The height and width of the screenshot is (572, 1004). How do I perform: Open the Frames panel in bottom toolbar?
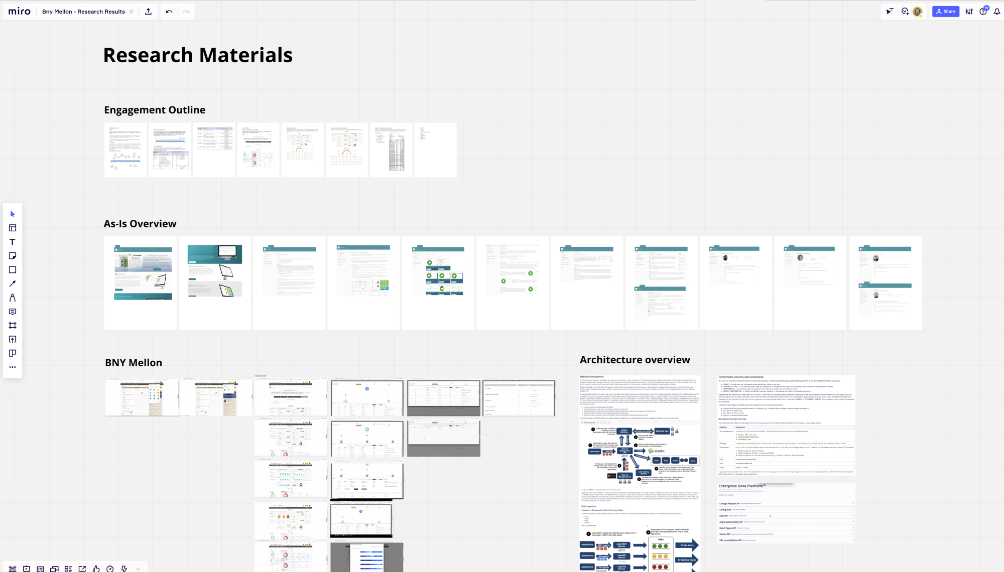13,568
